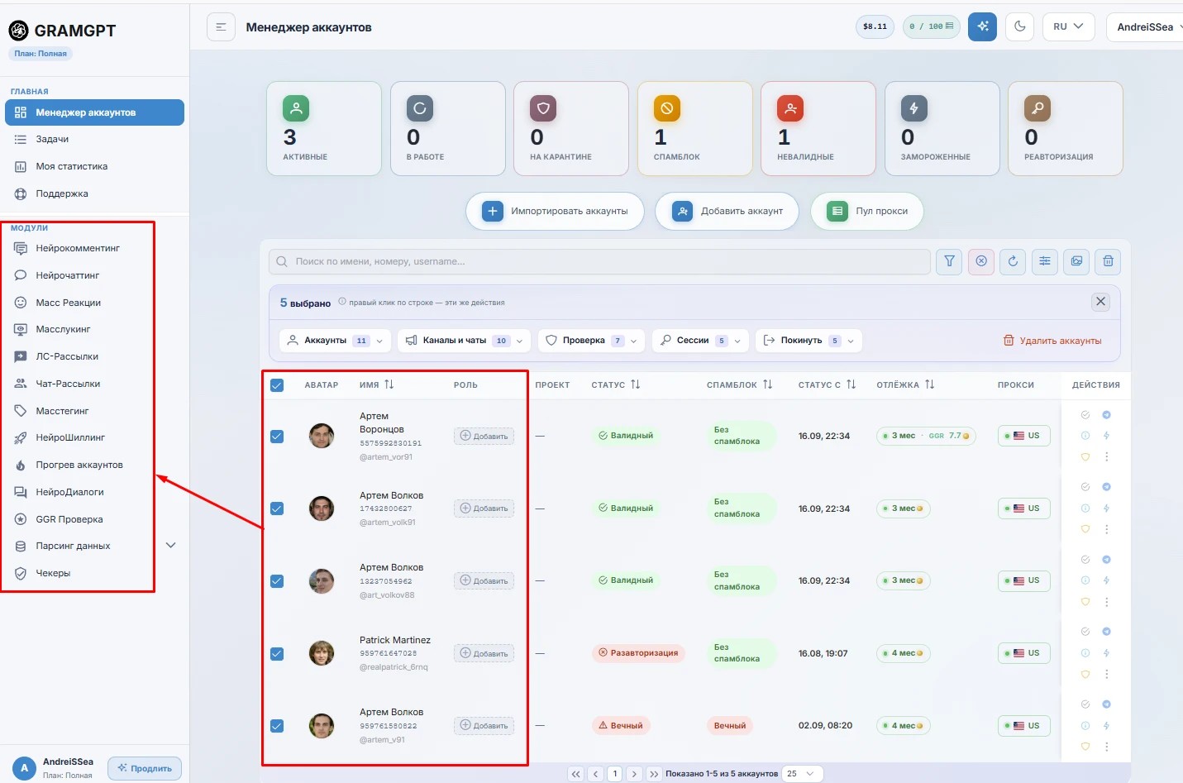1183x783 pixels.
Task: Click Продлить plan button
Action: 145,768
